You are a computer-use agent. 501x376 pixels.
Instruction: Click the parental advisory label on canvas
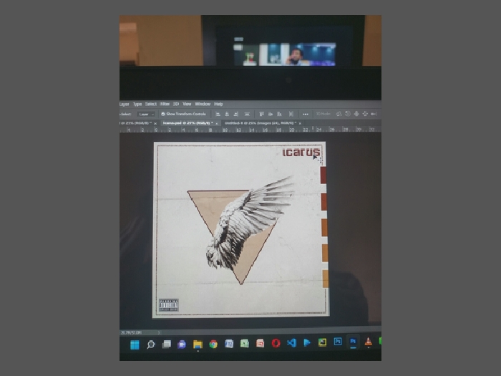coord(169,305)
